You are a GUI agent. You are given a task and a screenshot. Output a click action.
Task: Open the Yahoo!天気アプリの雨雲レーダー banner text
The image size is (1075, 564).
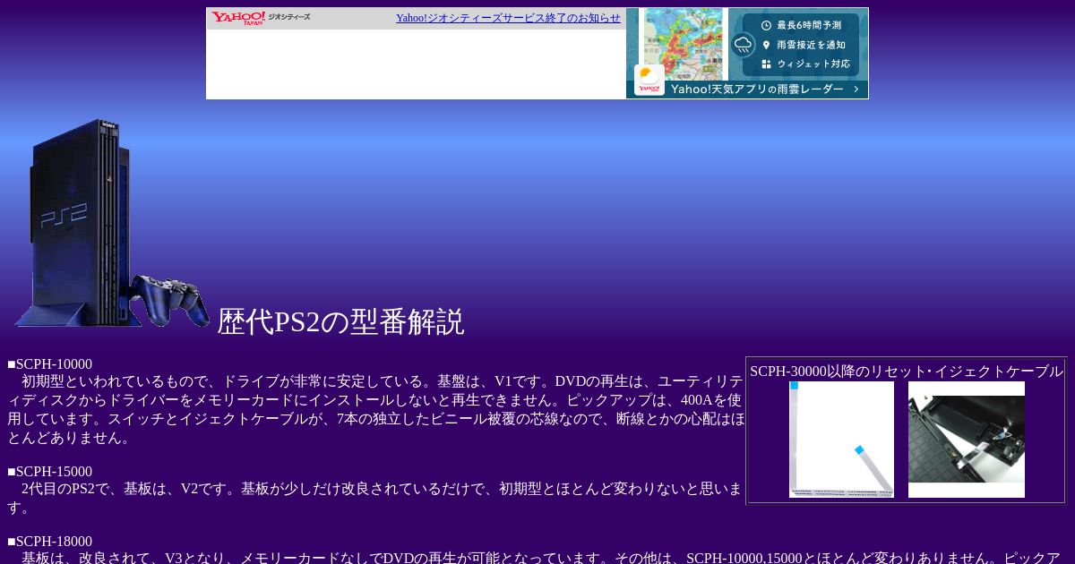pos(757,90)
